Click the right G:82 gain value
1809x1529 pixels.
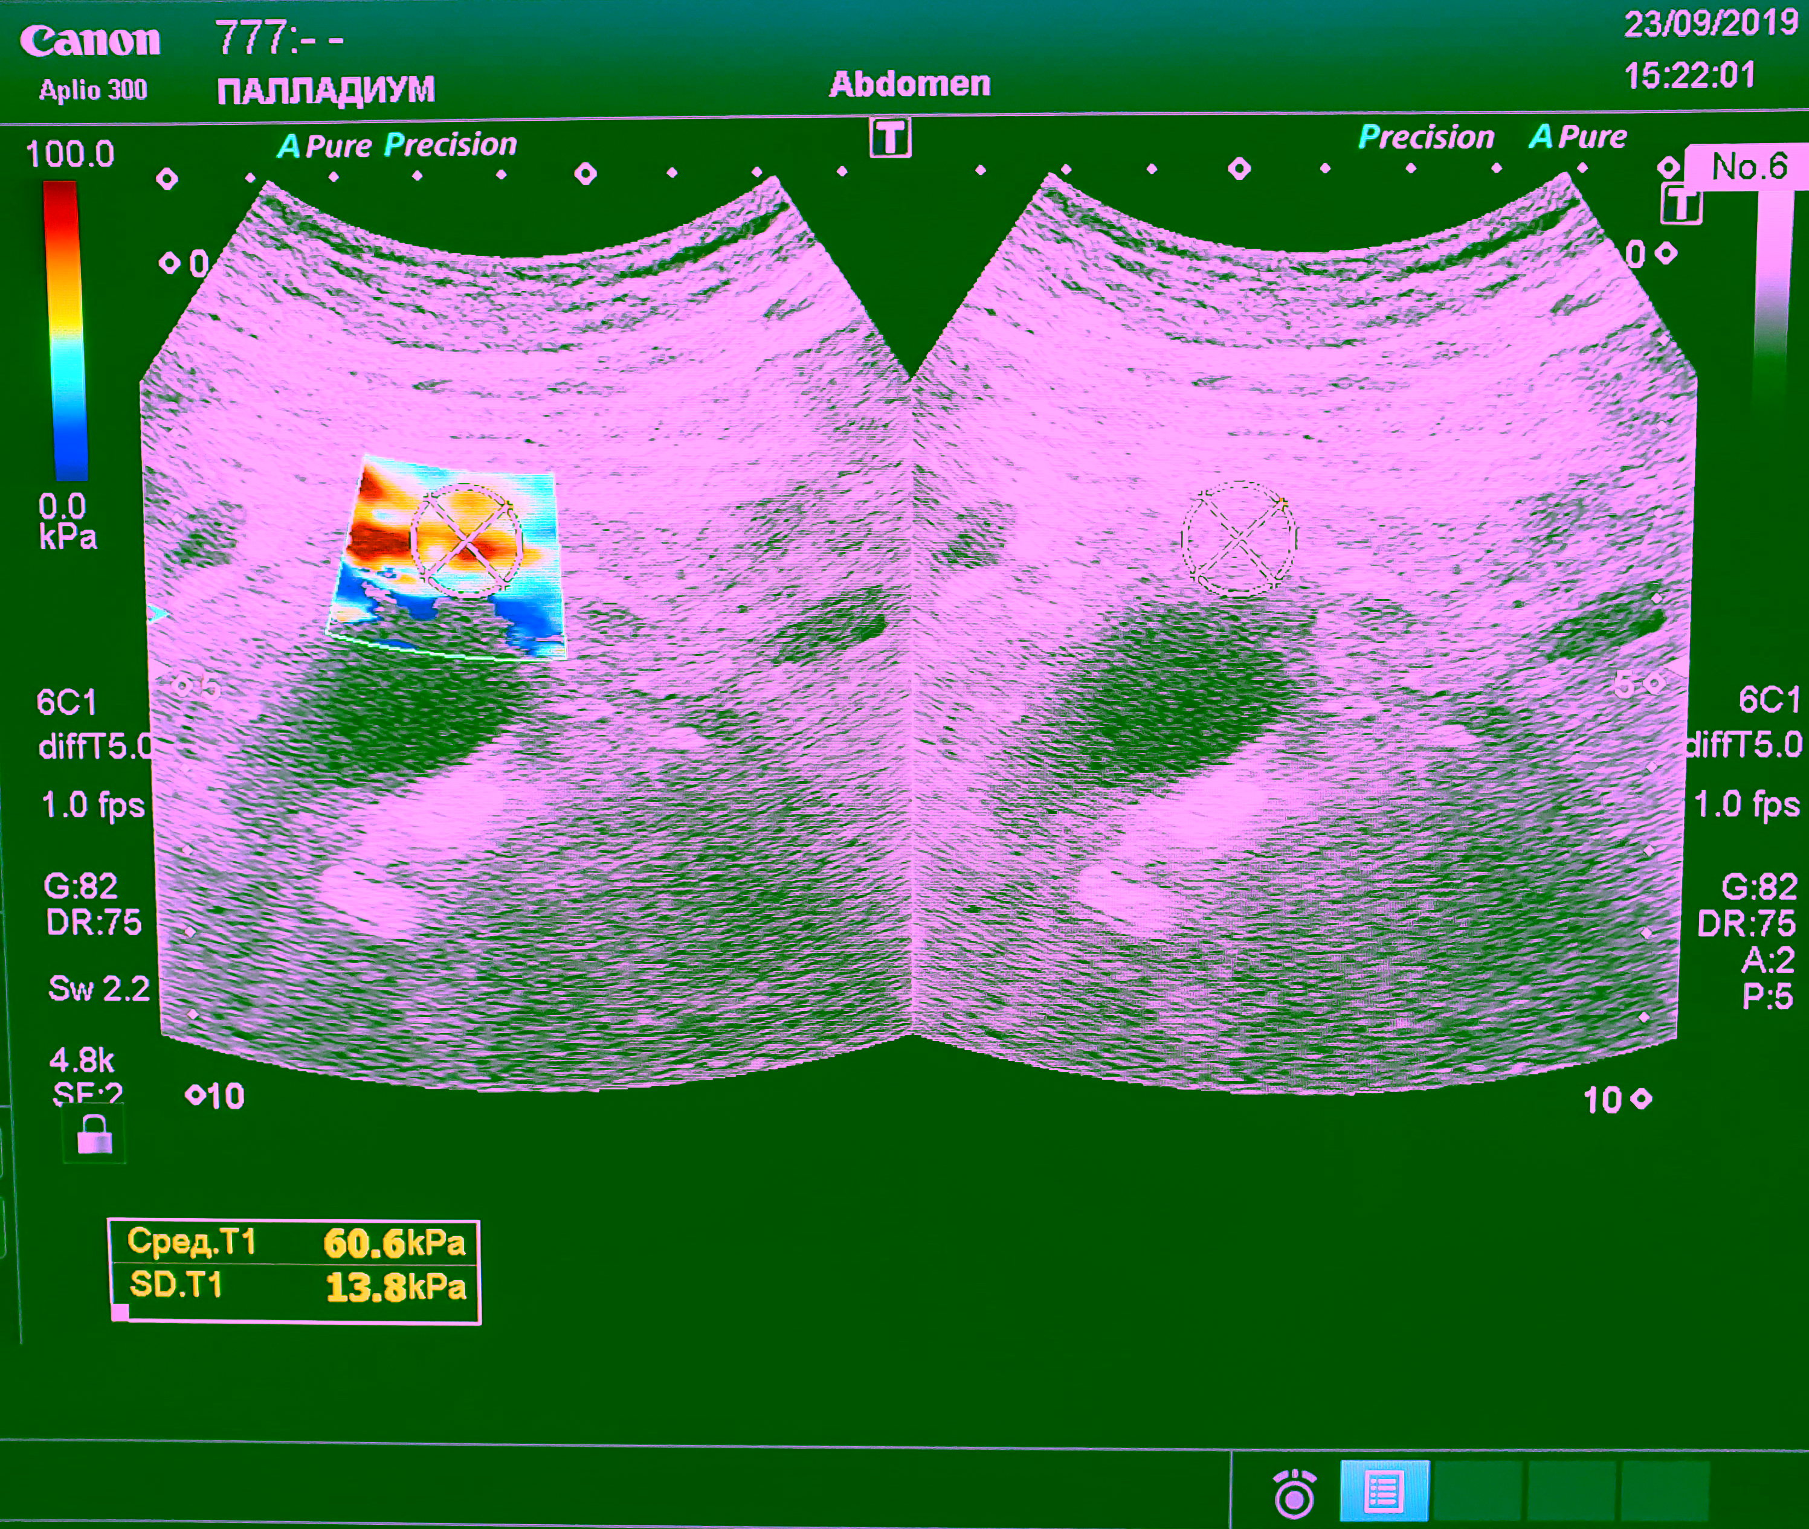click(x=1759, y=886)
